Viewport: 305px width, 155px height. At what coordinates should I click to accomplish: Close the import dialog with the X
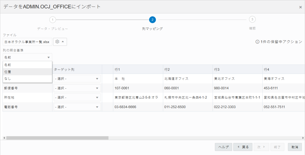pyautogui.click(x=300, y=7)
